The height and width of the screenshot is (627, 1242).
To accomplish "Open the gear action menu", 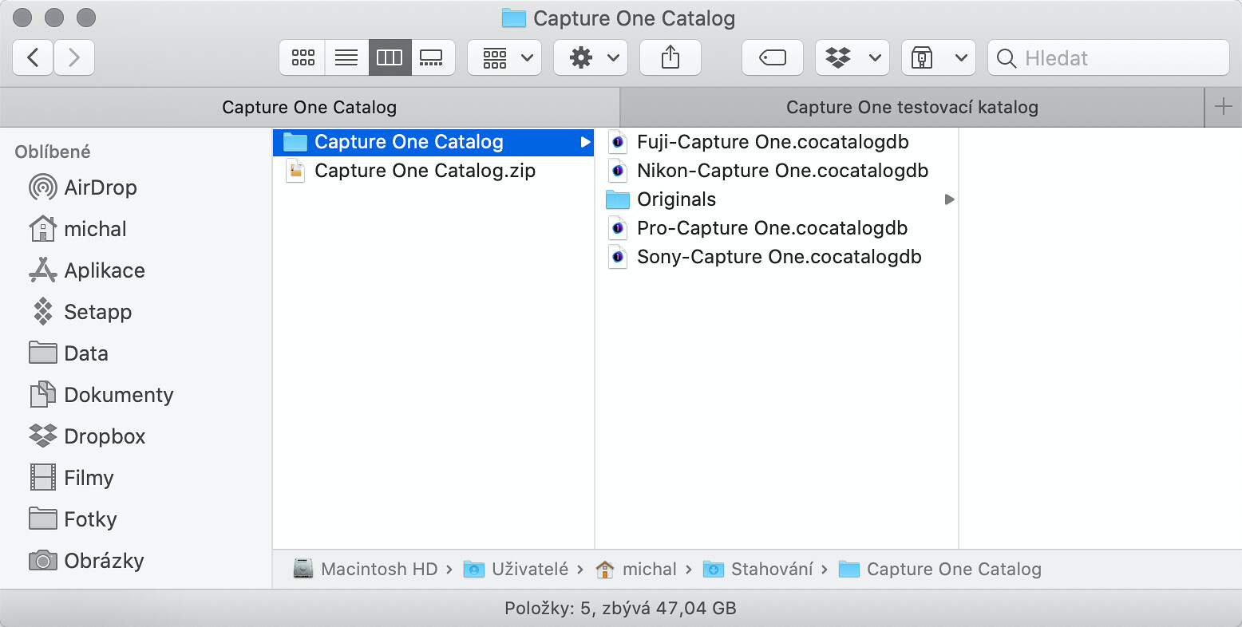I will pos(591,57).
